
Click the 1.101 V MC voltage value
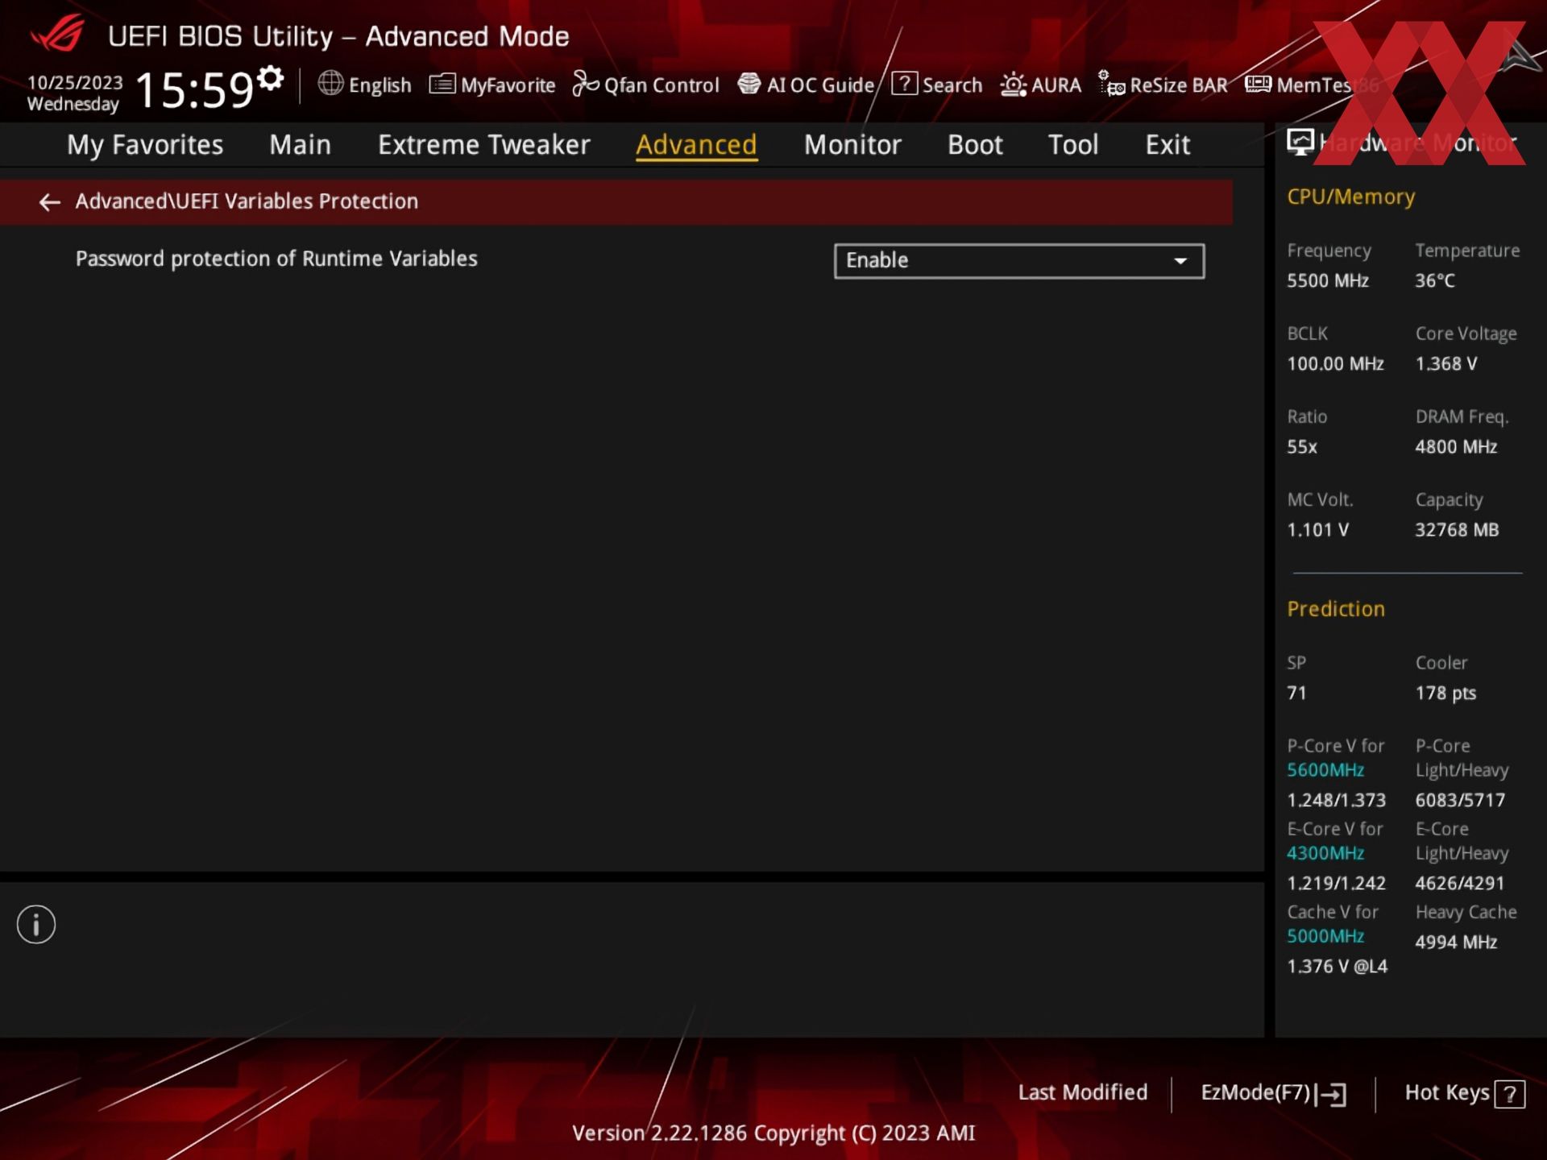coord(1317,529)
